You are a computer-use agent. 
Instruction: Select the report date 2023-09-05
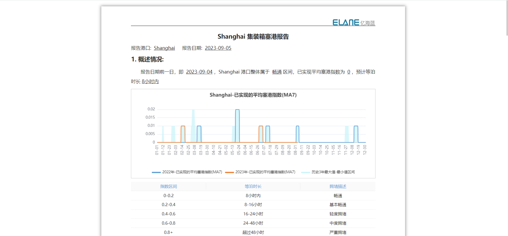click(x=218, y=48)
